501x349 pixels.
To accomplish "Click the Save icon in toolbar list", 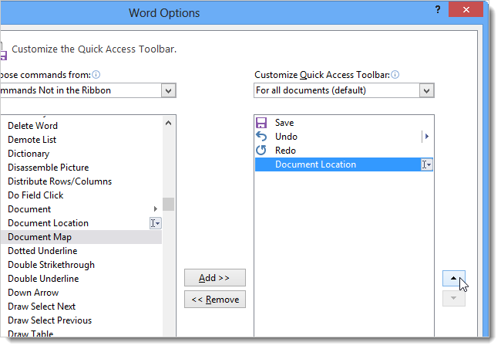I will click(x=261, y=123).
